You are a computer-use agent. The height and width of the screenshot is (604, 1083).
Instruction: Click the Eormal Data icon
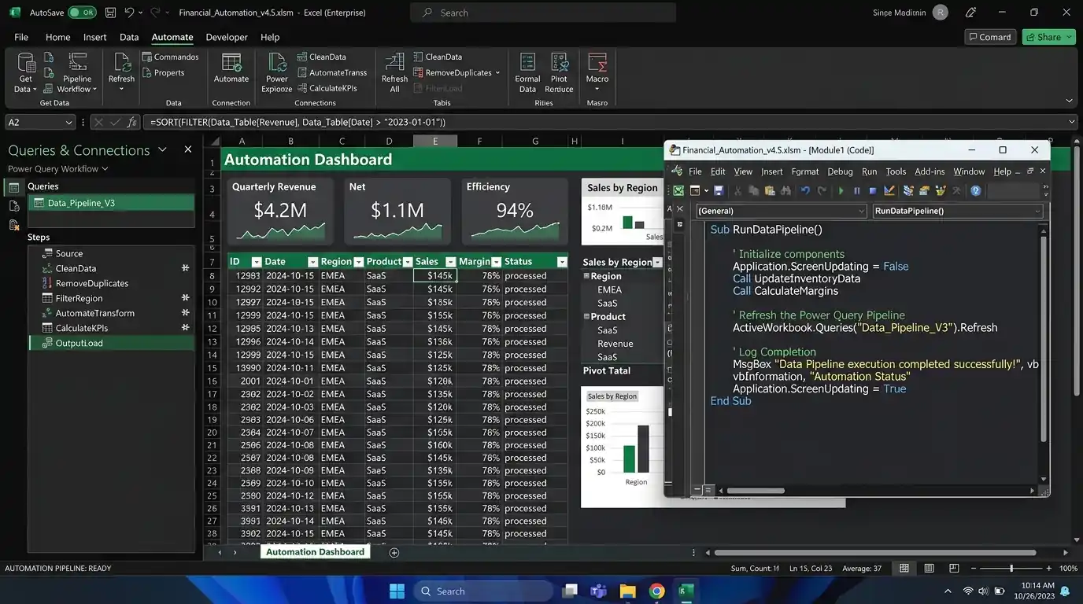pyautogui.click(x=527, y=72)
